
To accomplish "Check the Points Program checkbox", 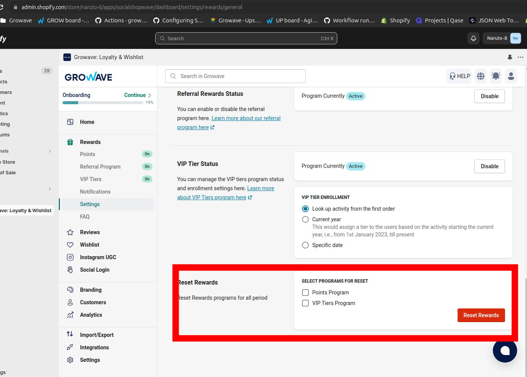I will pyautogui.click(x=305, y=293).
